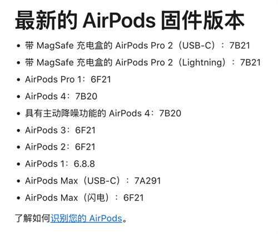Click the 固件版本 portion of the title
This screenshot has height=234, width=278.
pos(203,20)
